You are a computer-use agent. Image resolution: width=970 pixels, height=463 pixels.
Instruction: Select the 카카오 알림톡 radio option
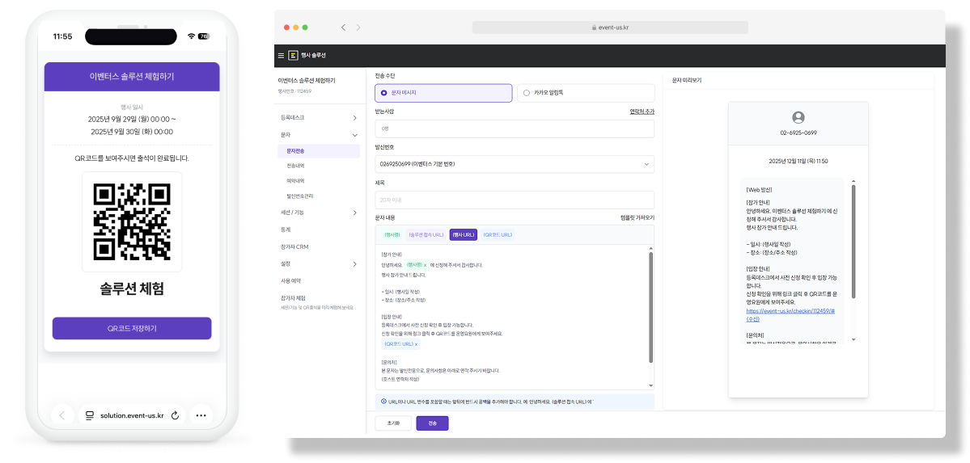click(x=585, y=93)
